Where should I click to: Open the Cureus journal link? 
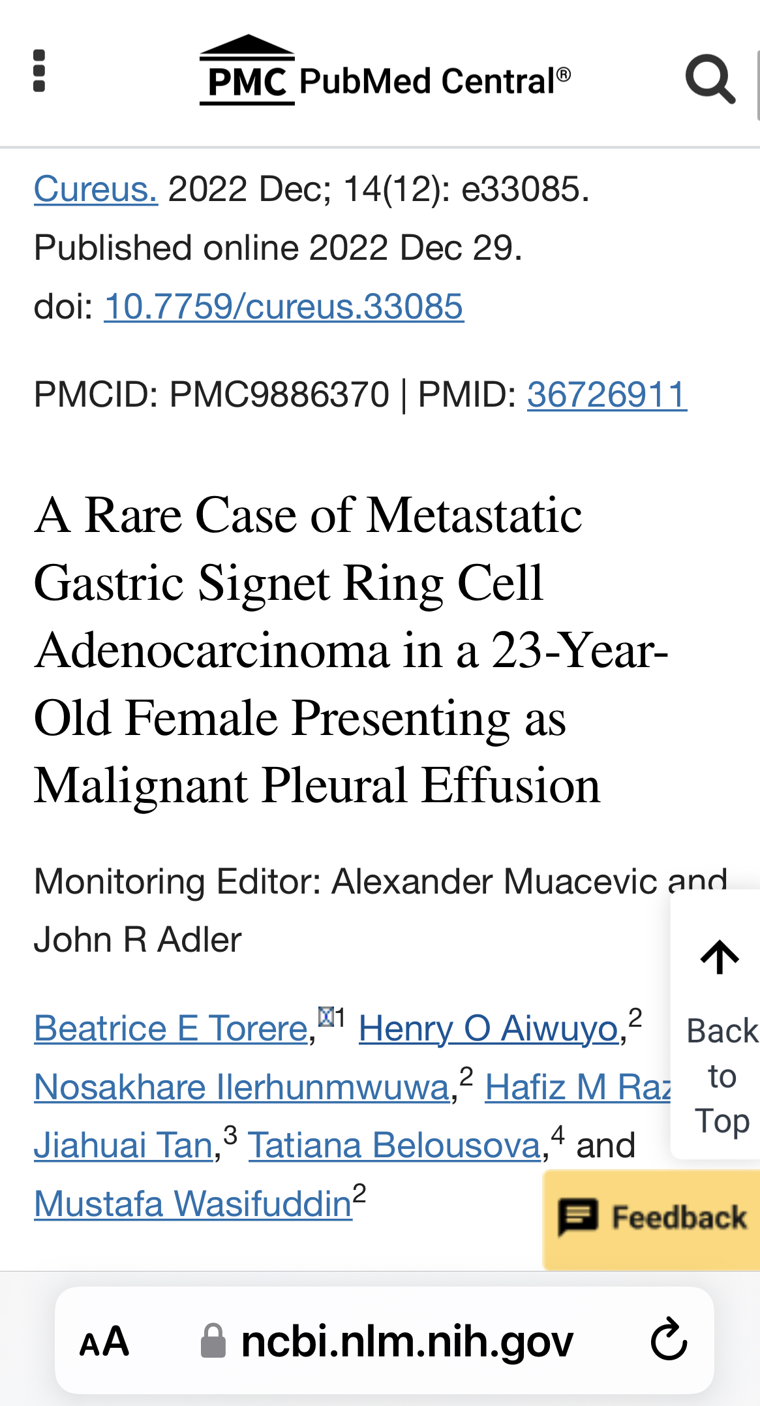click(x=96, y=189)
